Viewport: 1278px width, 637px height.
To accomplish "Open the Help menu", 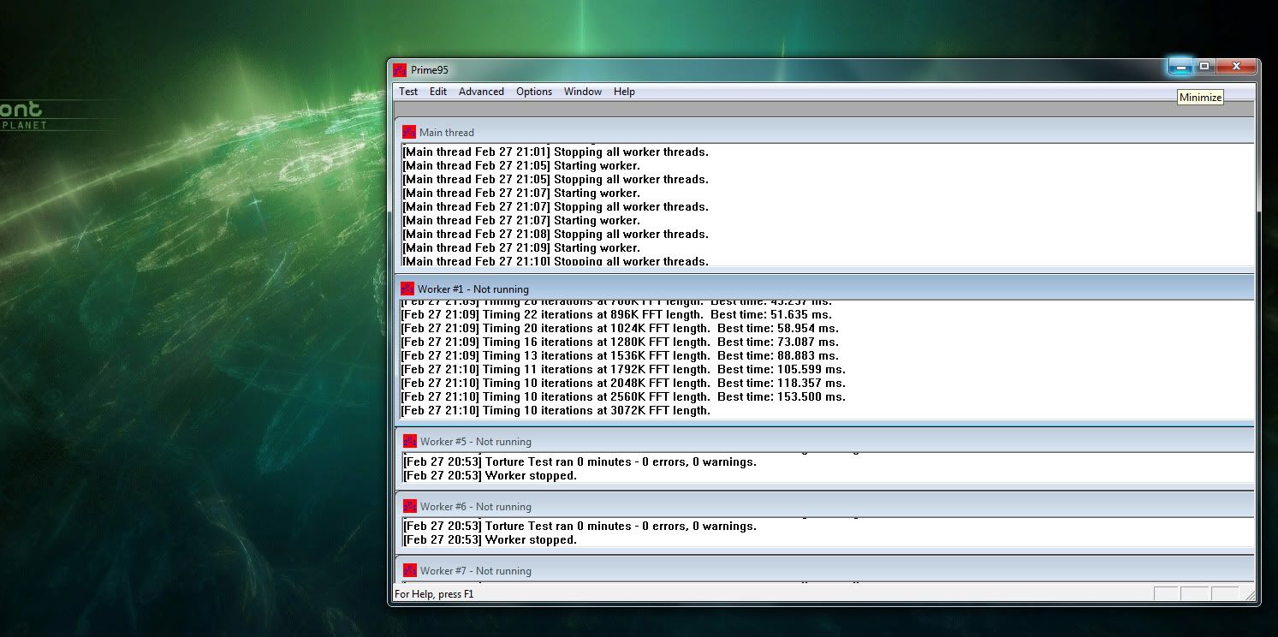I will pos(624,92).
